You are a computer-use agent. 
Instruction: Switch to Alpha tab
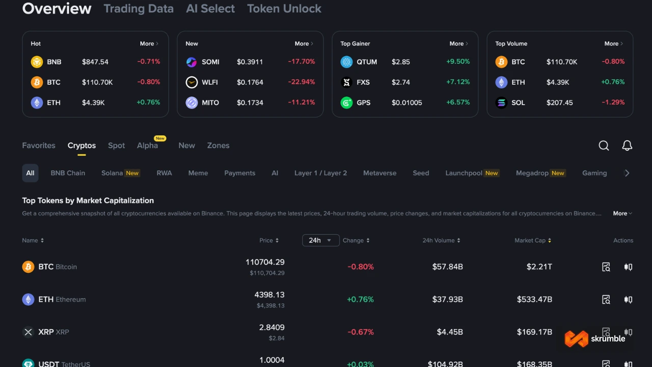tap(147, 145)
